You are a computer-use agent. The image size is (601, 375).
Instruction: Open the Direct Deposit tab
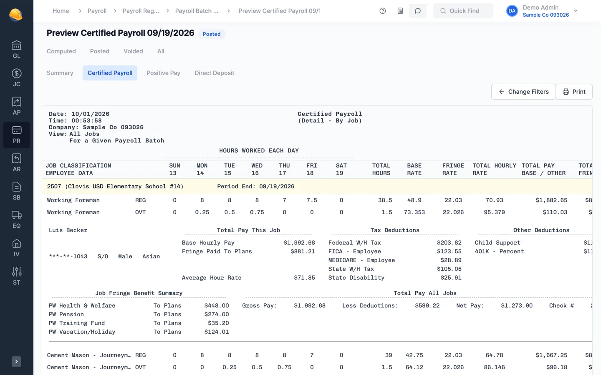coord(215,73)
